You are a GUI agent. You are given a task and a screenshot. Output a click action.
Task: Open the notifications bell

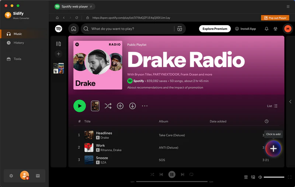[266, 29]
